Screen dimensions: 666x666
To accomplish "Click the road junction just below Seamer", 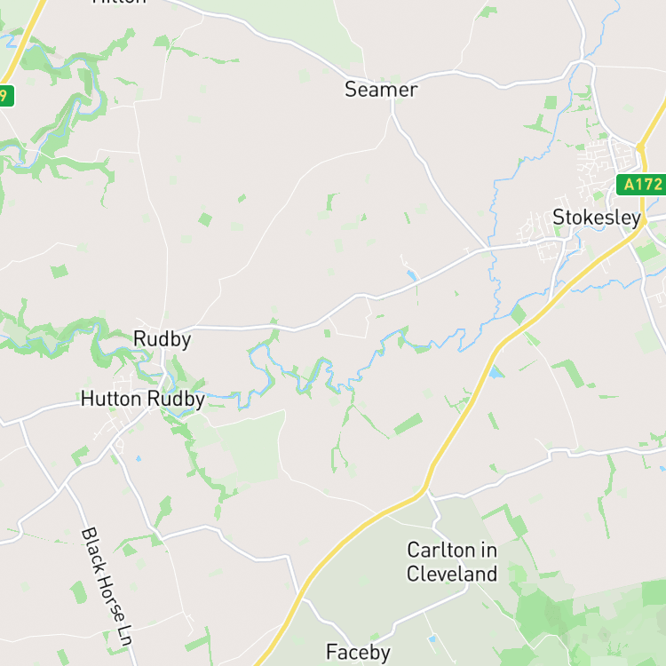I will (392, 102).
